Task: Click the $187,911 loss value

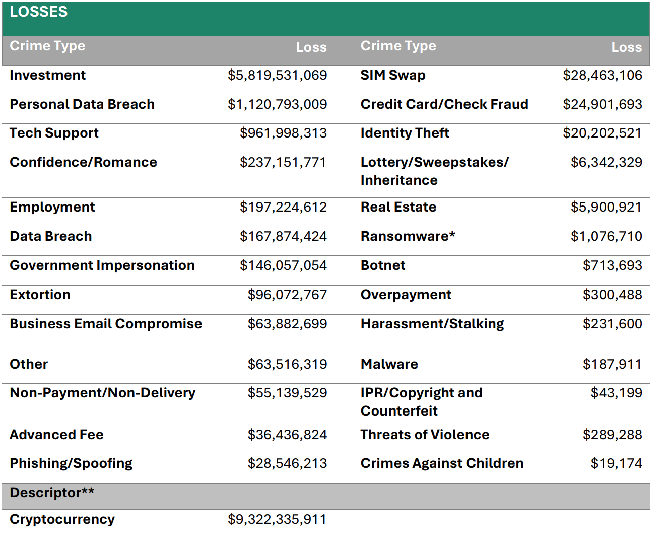Action: click(613, 364)
